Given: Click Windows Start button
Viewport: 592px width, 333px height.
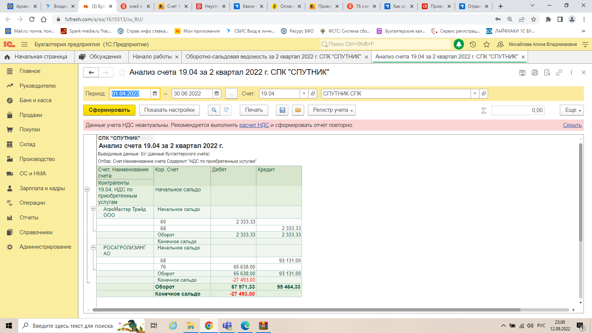Looking at the screenshot, I should click(x=9, y=326).
